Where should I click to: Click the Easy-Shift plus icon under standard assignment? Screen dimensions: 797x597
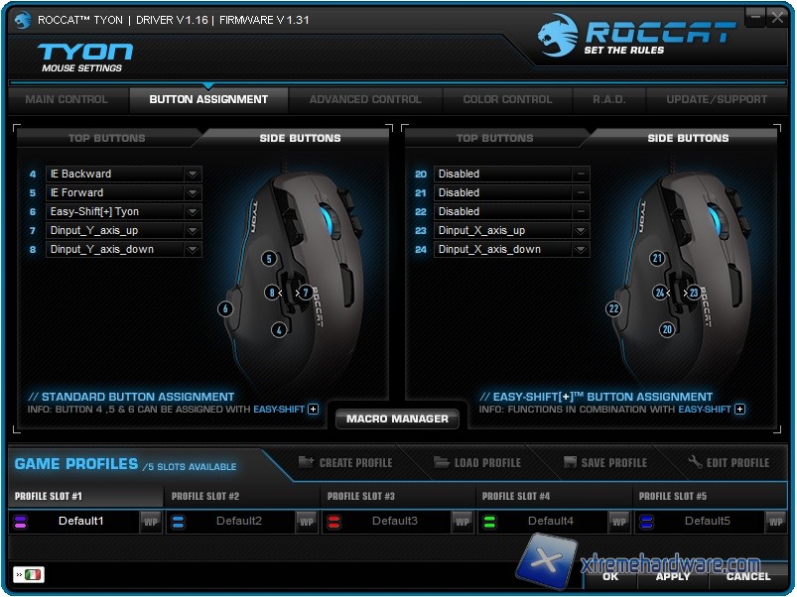[314, 409]
